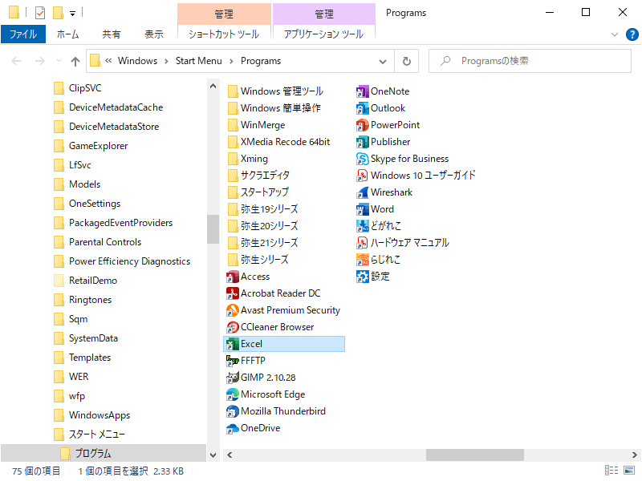
Task: Select the Avast Premium Security icon
Action: pos(233,310)
